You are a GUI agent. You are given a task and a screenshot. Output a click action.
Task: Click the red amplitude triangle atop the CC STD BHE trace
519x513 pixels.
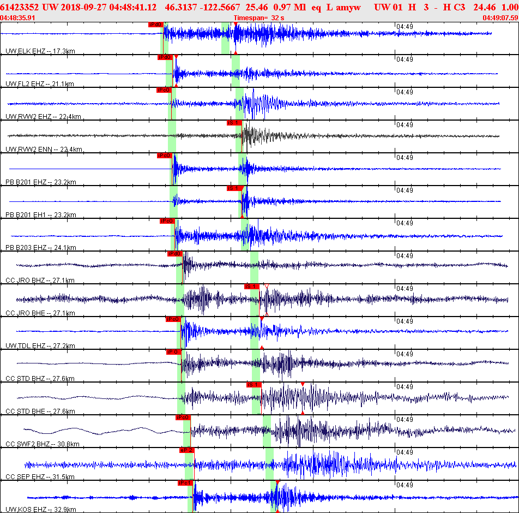(x=303, y=384)
